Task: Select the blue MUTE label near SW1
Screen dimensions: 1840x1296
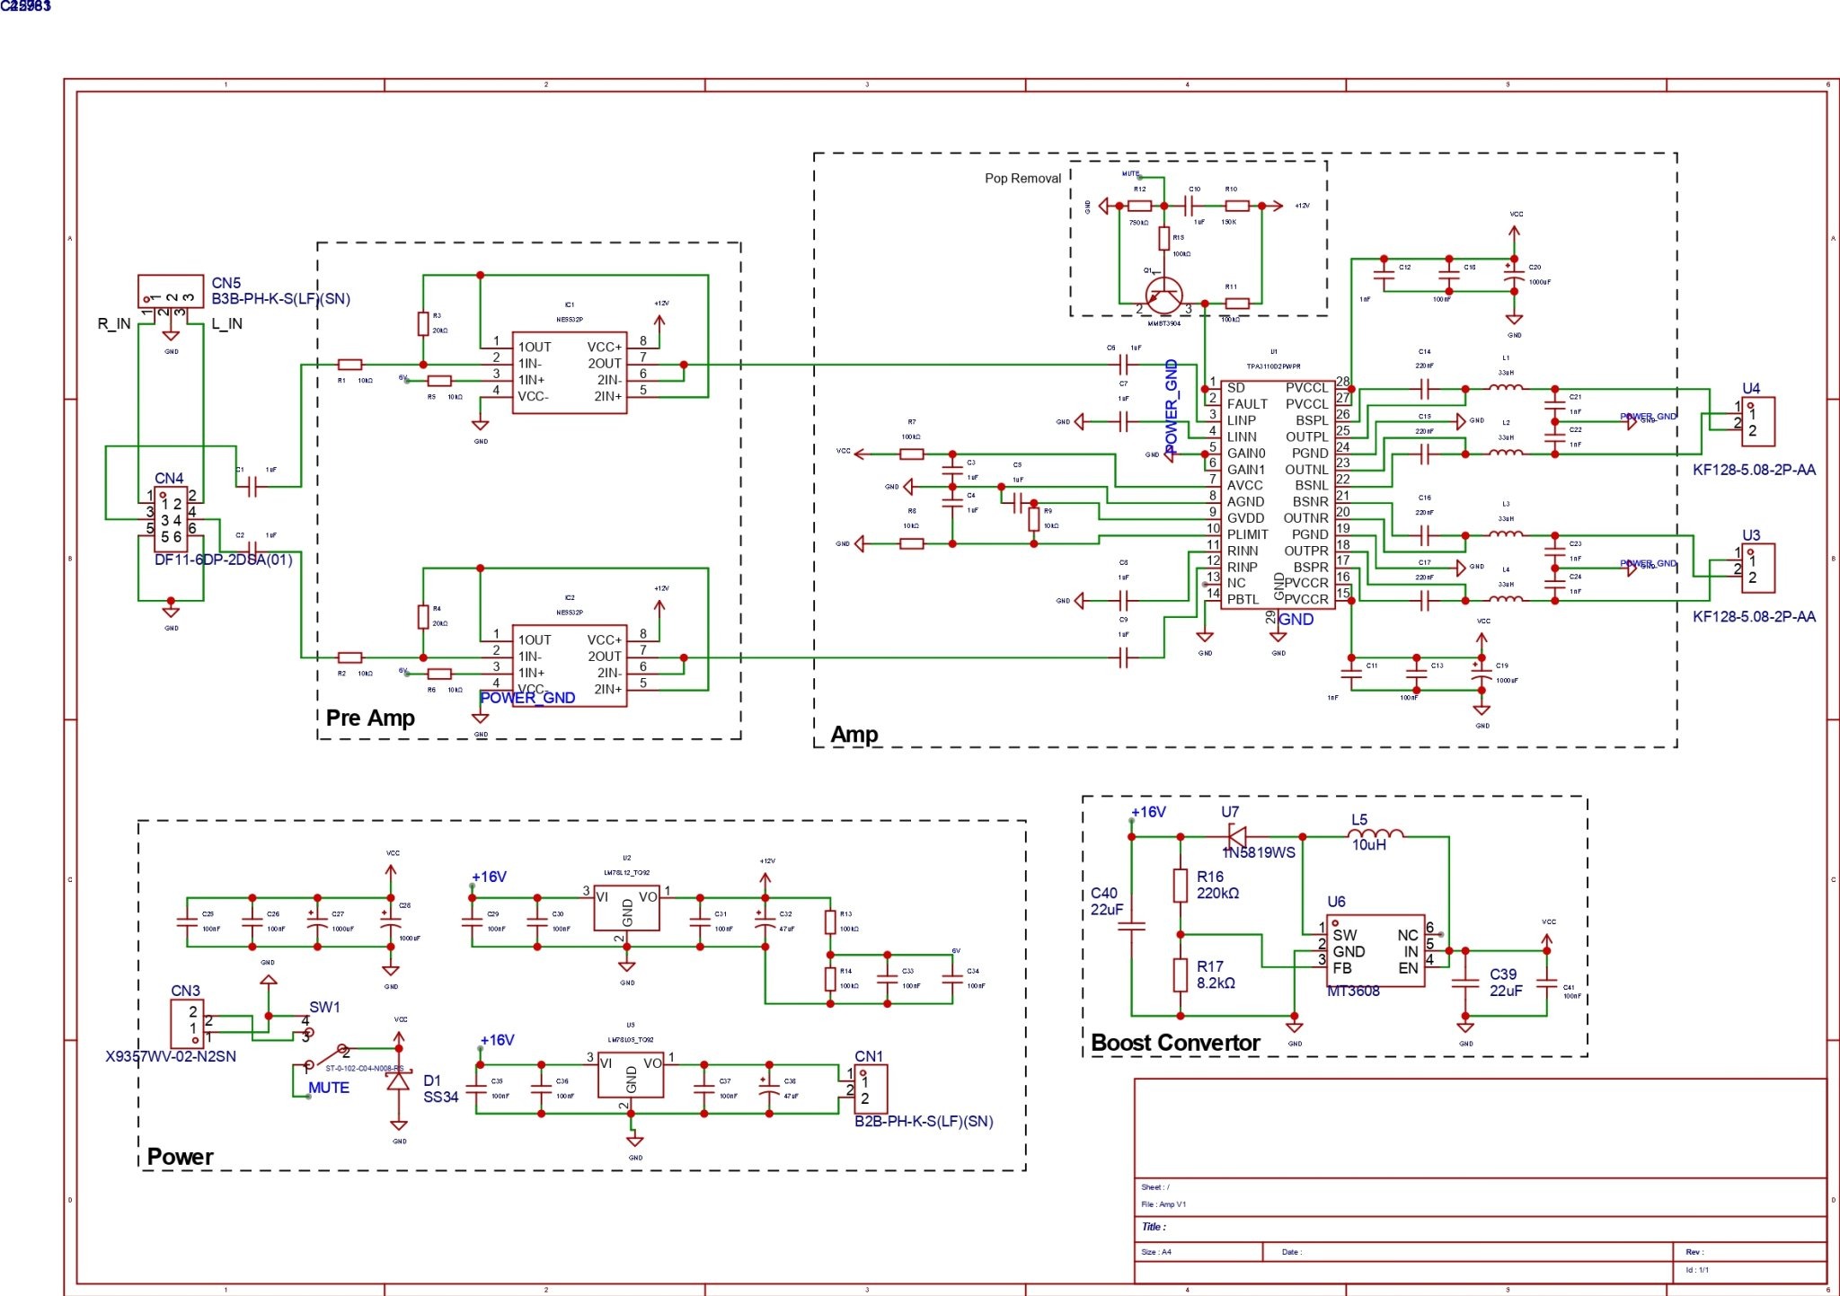Action: click(329, 1088)
